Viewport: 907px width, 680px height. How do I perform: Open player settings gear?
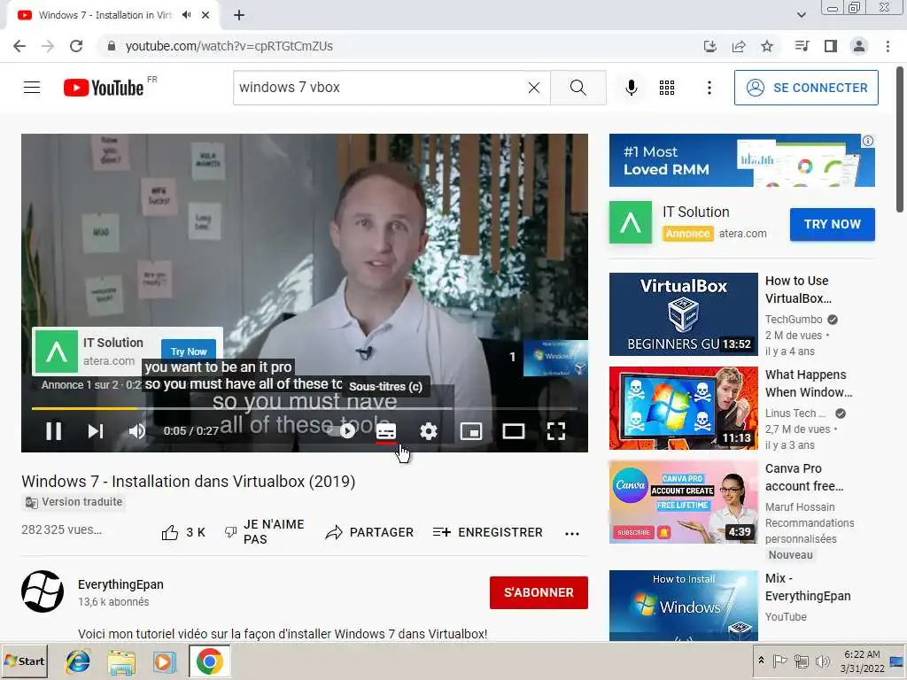click(429, 431)
